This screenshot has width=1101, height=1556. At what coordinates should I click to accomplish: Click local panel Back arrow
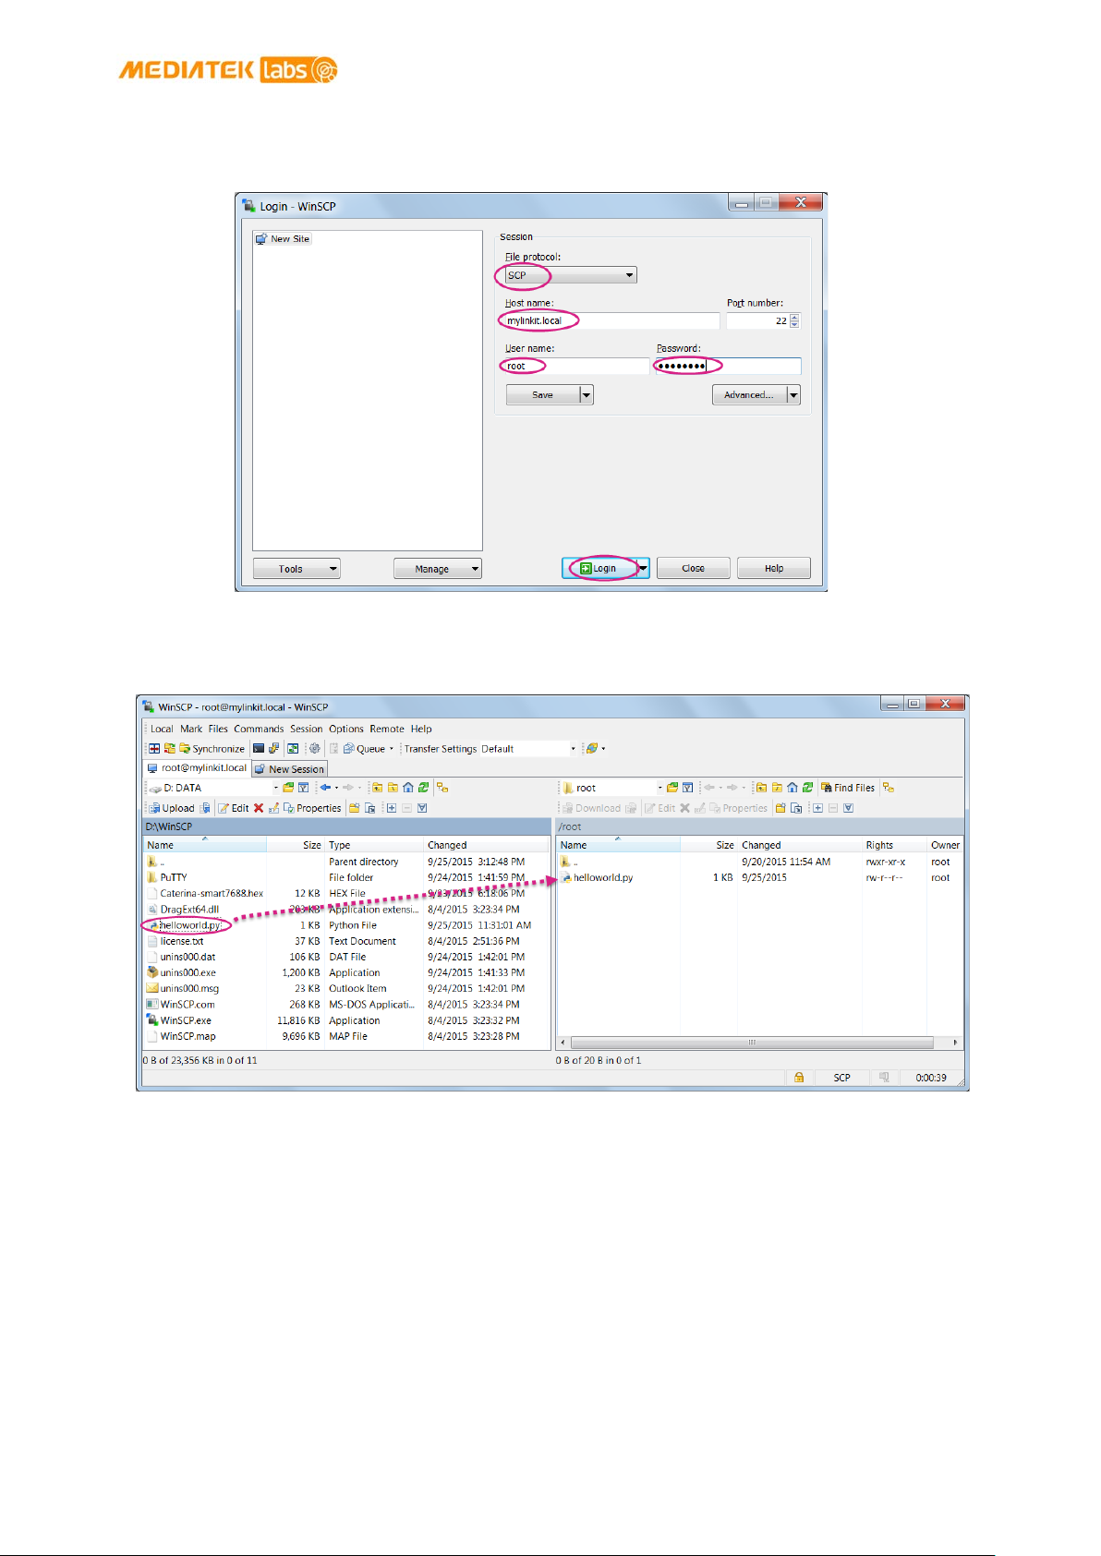pyautogui.click(x=325, y=788)
